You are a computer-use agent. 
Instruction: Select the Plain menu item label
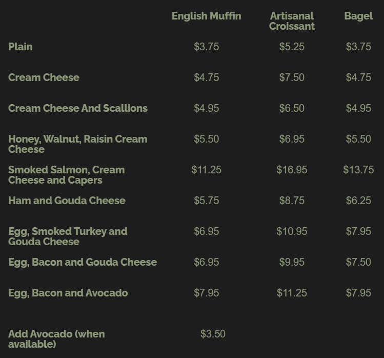point(21,47)
